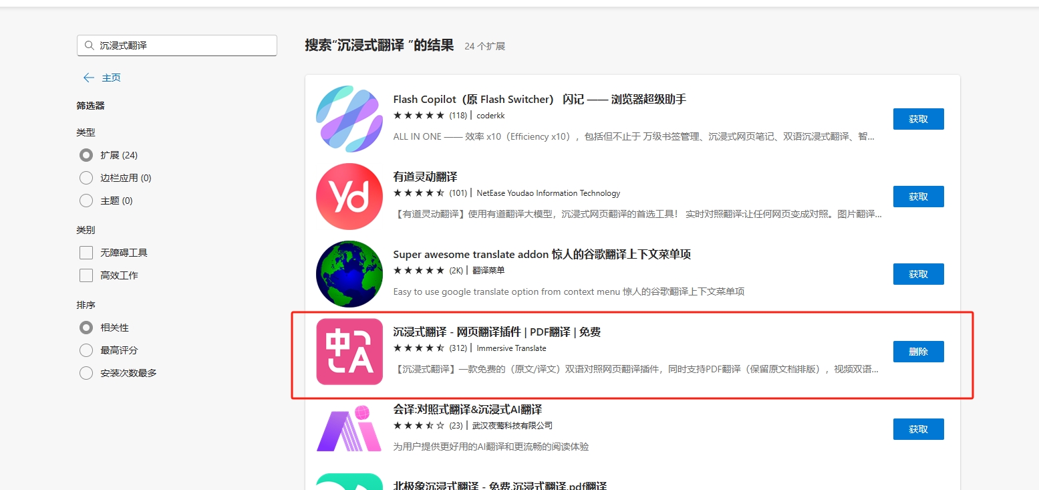
Task: Open the Super awesome translate addon title
Action: click(x=542, y=255)
